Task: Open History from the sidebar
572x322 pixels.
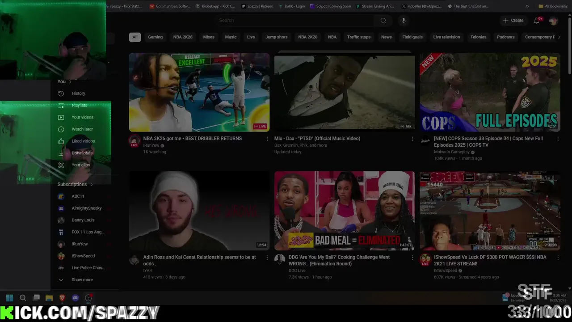Action: 77,93
